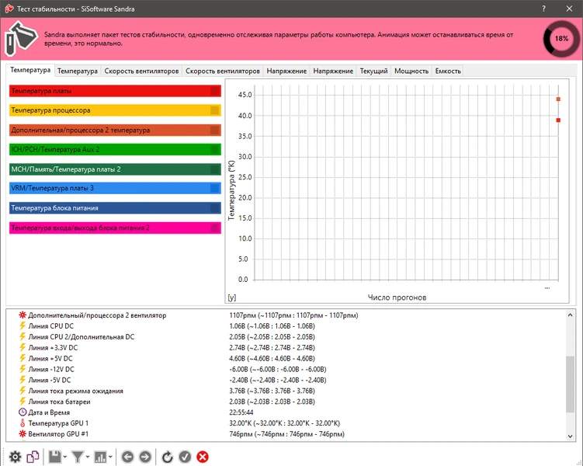Go forward with the right arrow button

(145, 457)
